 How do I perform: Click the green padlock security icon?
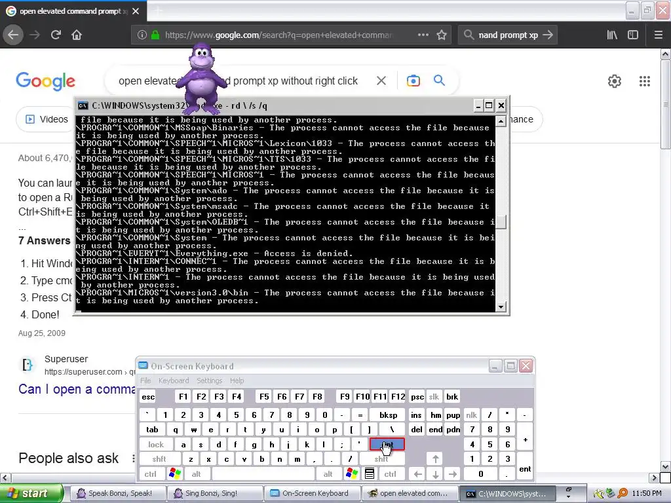[155, 35]
